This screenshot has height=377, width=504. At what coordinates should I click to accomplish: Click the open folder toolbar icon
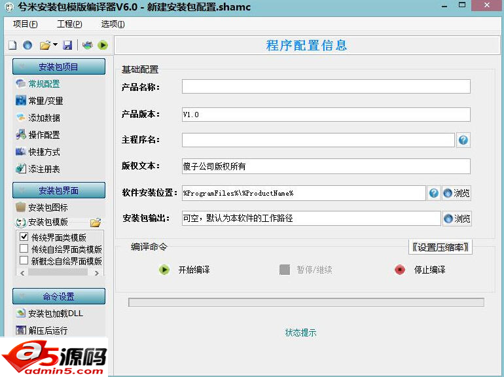tap(45, 45)
